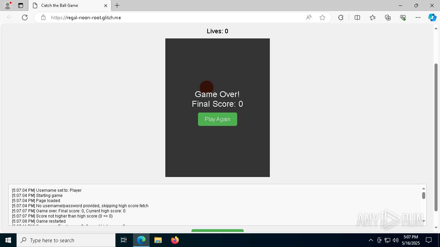Click log entry 'Game over. Final score: 0'
This screenshot has width=440, height=247.
pos(69,211)
